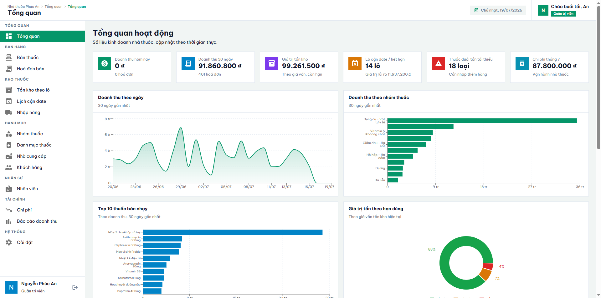The width and height of the screenshot is (601, 298).
Task: Click the Tồn kho theo lô icon
Action: tap(9, 90)
